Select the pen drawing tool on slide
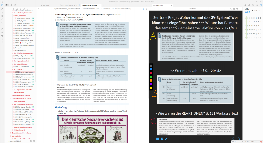 coord(166,139)
